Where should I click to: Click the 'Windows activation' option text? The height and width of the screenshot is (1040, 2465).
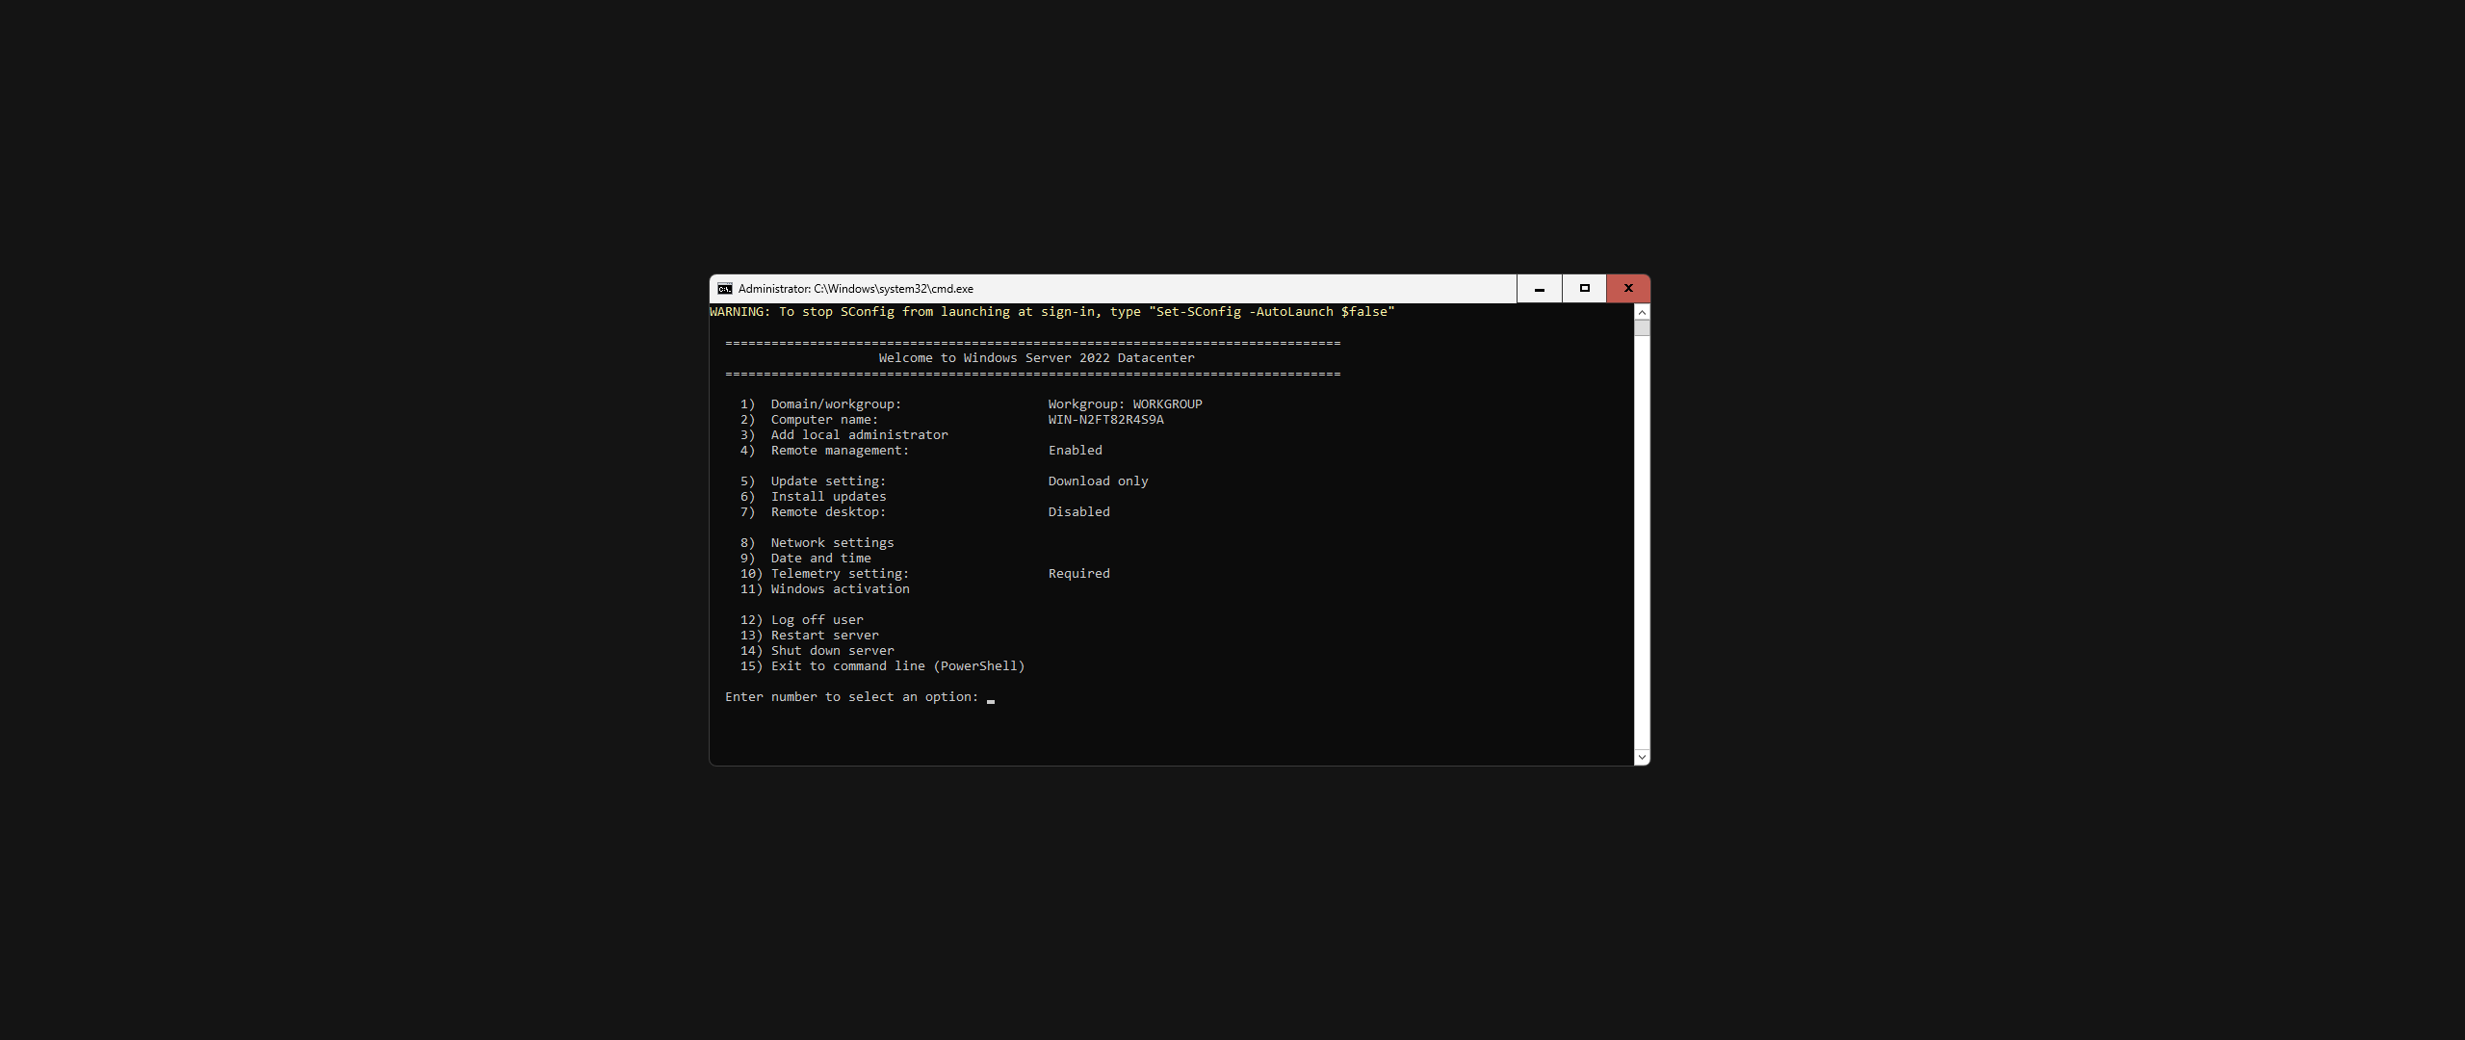pos(840,589)
